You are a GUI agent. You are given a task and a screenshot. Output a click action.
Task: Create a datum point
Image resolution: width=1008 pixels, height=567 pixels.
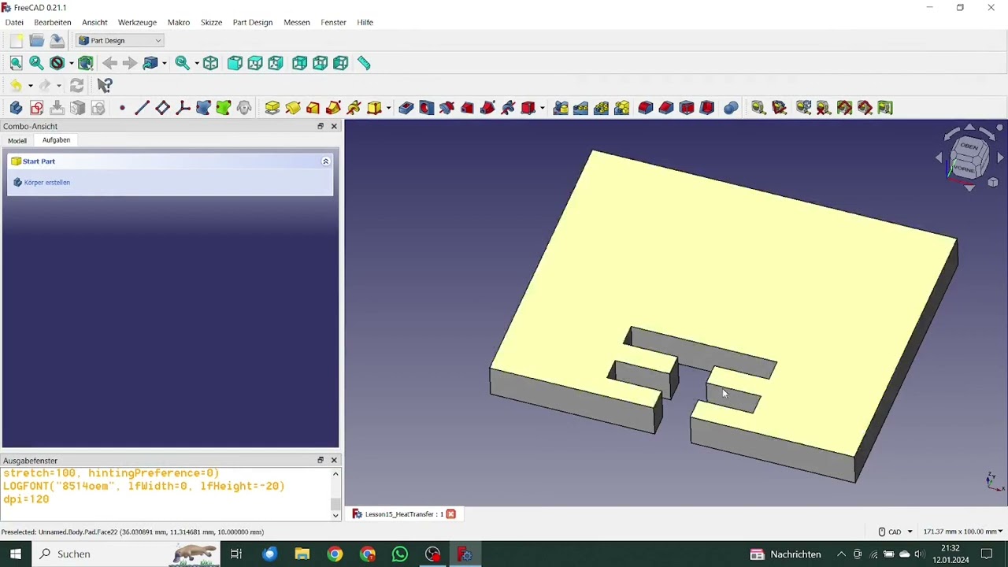(x=122, y=108)
